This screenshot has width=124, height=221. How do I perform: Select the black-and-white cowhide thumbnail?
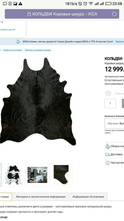point(14,175)
